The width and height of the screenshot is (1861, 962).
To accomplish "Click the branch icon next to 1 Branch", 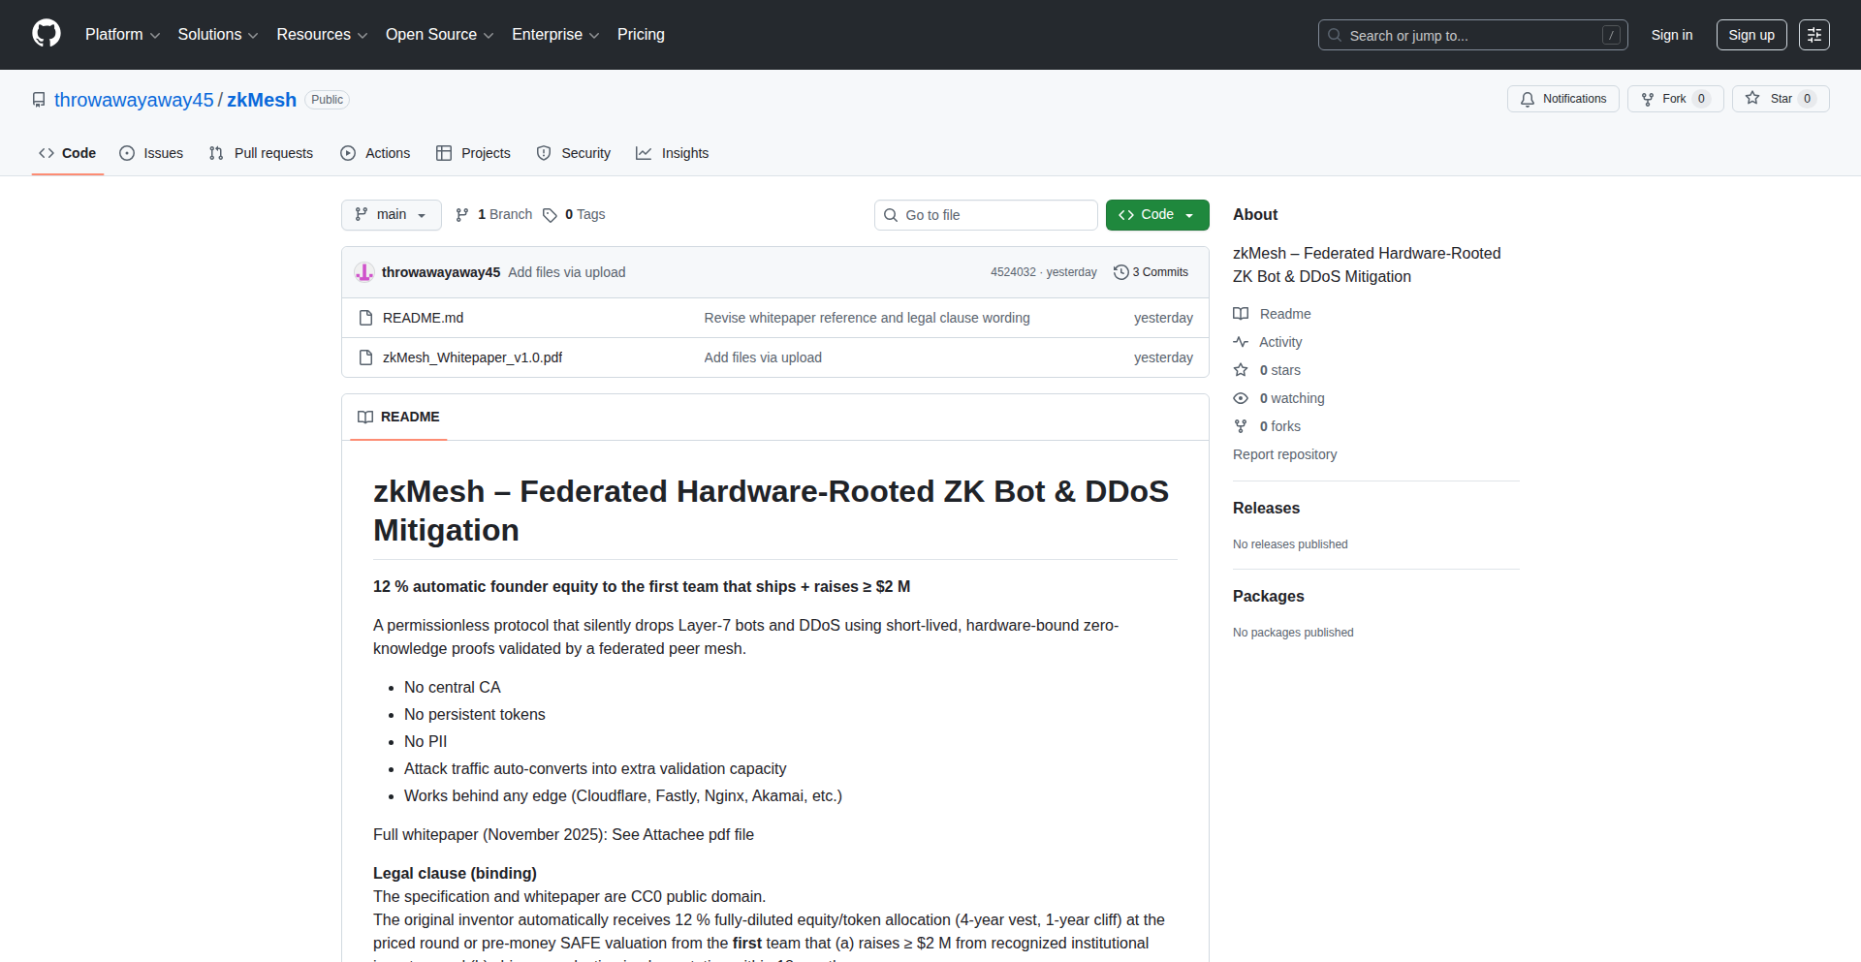I will point(461,214).
